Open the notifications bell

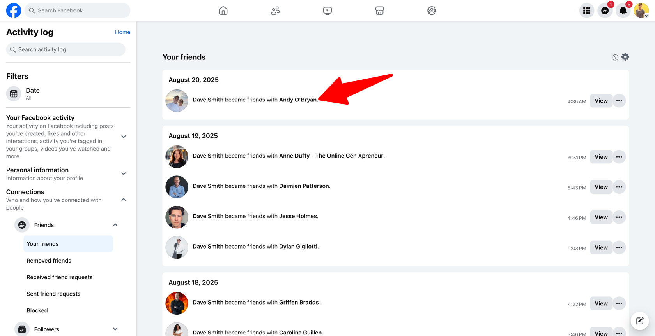coord(623,11)
